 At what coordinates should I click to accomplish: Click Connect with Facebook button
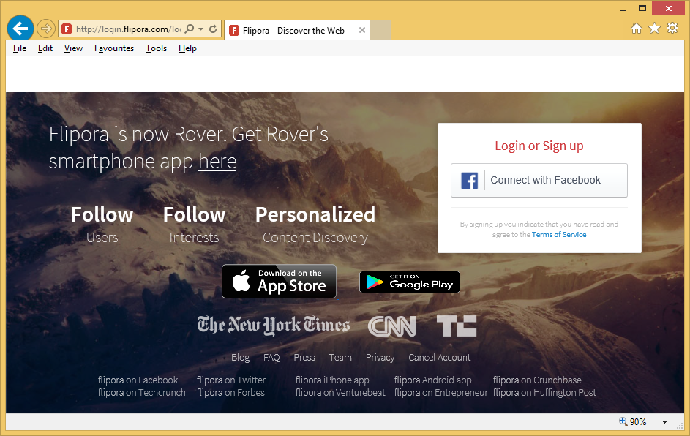[539, 181]
